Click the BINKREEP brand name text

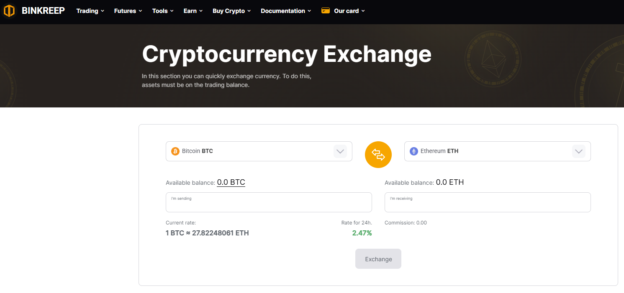(43, 11)
